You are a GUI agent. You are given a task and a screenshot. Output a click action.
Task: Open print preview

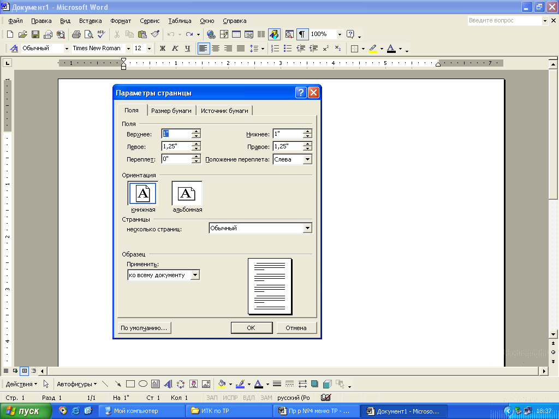click(x=89, y=34)
